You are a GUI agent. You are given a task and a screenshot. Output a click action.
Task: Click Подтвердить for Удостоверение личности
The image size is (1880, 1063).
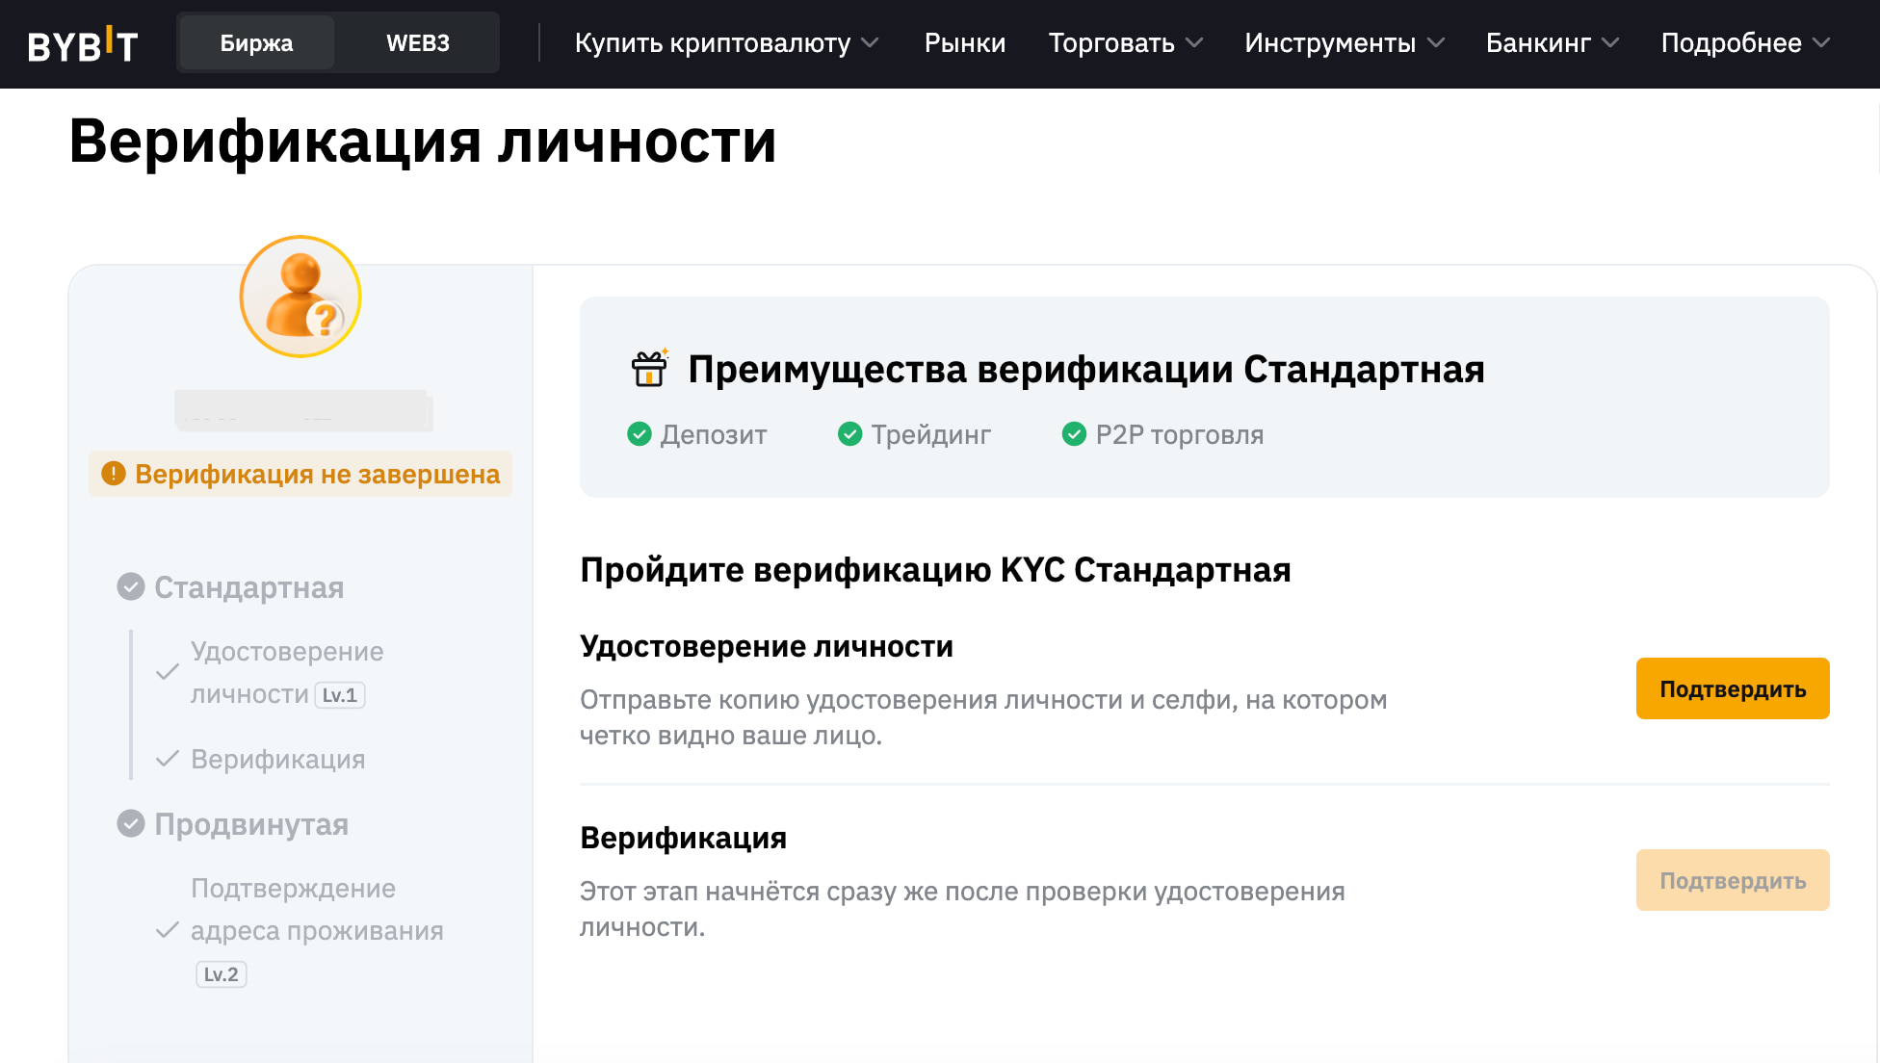tap(1733, 688)
